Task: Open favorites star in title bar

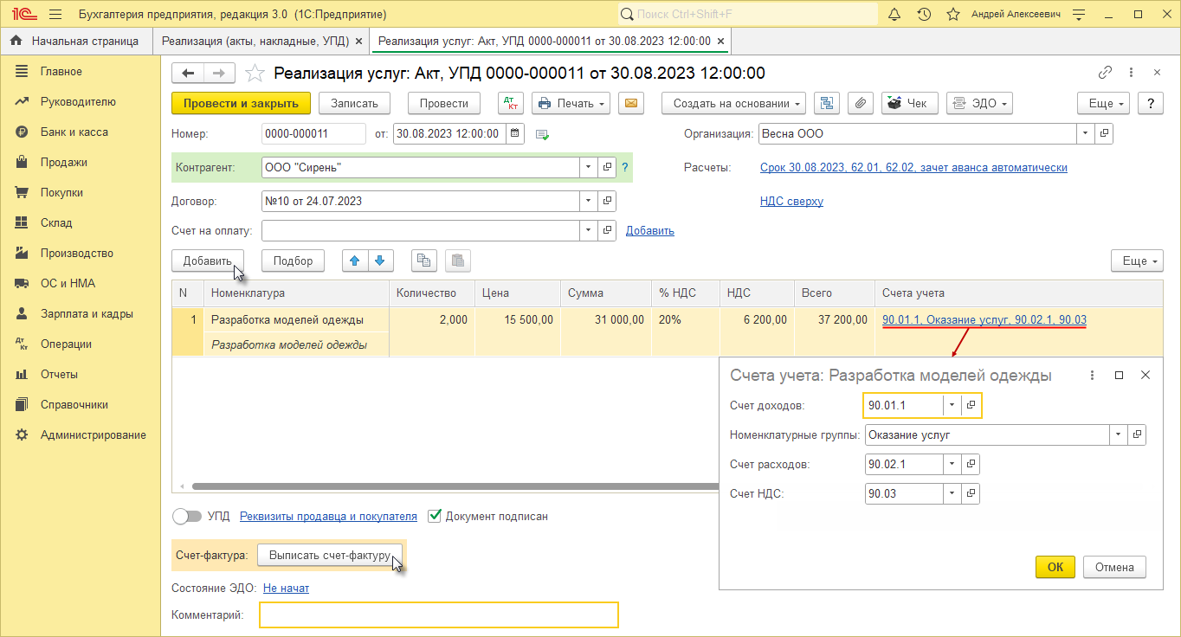Action: tap(953, 15)
